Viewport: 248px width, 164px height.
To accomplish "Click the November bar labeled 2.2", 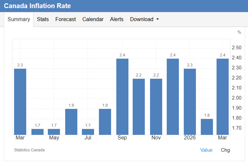I will (x=156, y=107).
